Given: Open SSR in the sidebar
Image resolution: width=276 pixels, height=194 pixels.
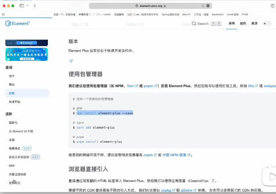Looking at the screenshot, I should point(12,166).
